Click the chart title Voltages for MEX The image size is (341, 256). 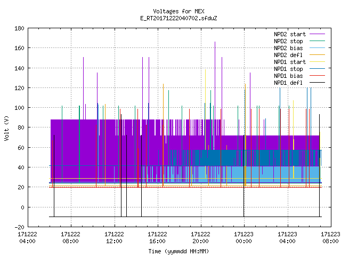pyautogui.click(x=178, y=11)
